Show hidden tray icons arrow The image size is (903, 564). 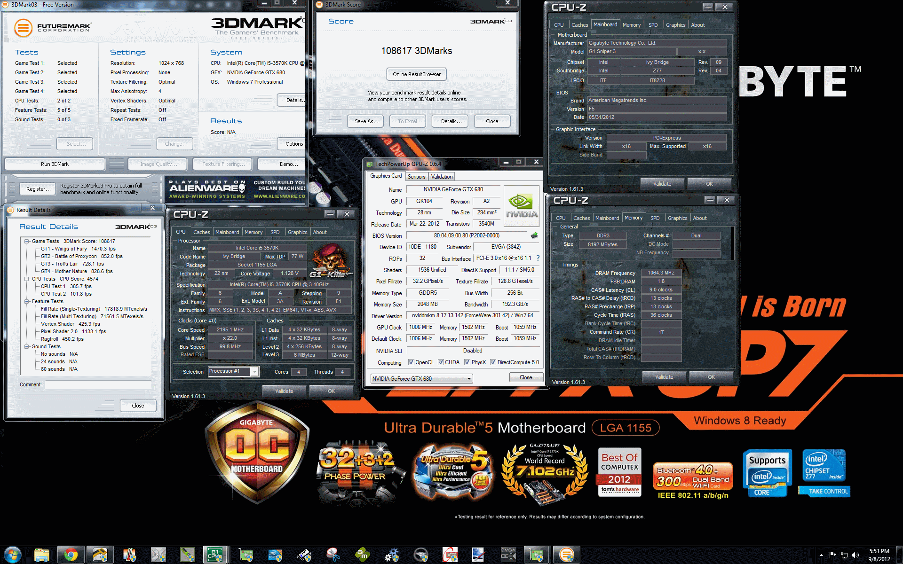(x=821, y=556)
